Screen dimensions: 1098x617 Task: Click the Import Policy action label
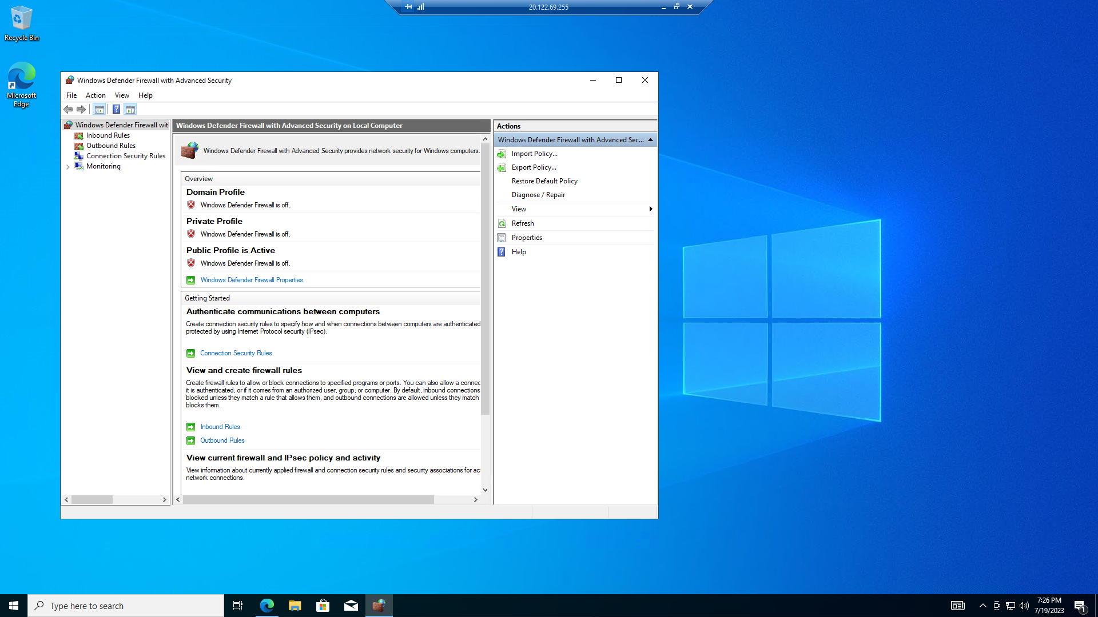coord(534,154)
